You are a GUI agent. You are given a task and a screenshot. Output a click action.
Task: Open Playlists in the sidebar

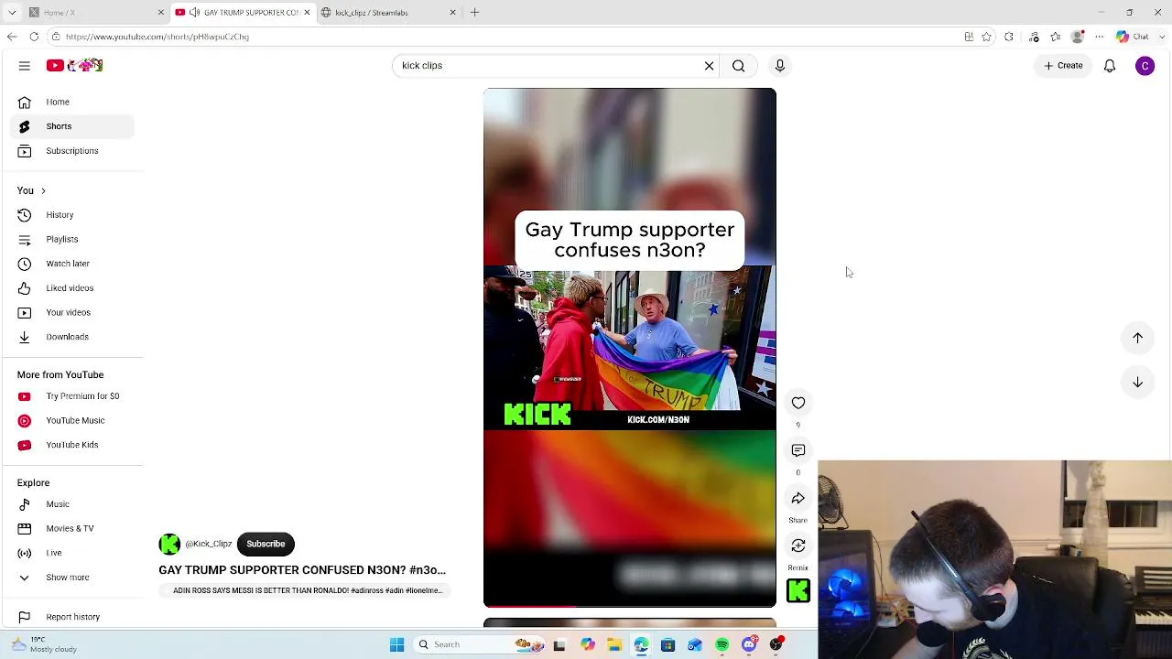click(x=73, y=239)
